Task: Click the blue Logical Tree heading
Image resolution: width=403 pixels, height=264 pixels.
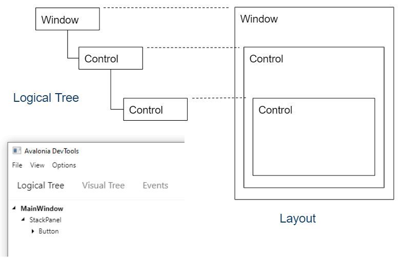Action: (46, 98)
